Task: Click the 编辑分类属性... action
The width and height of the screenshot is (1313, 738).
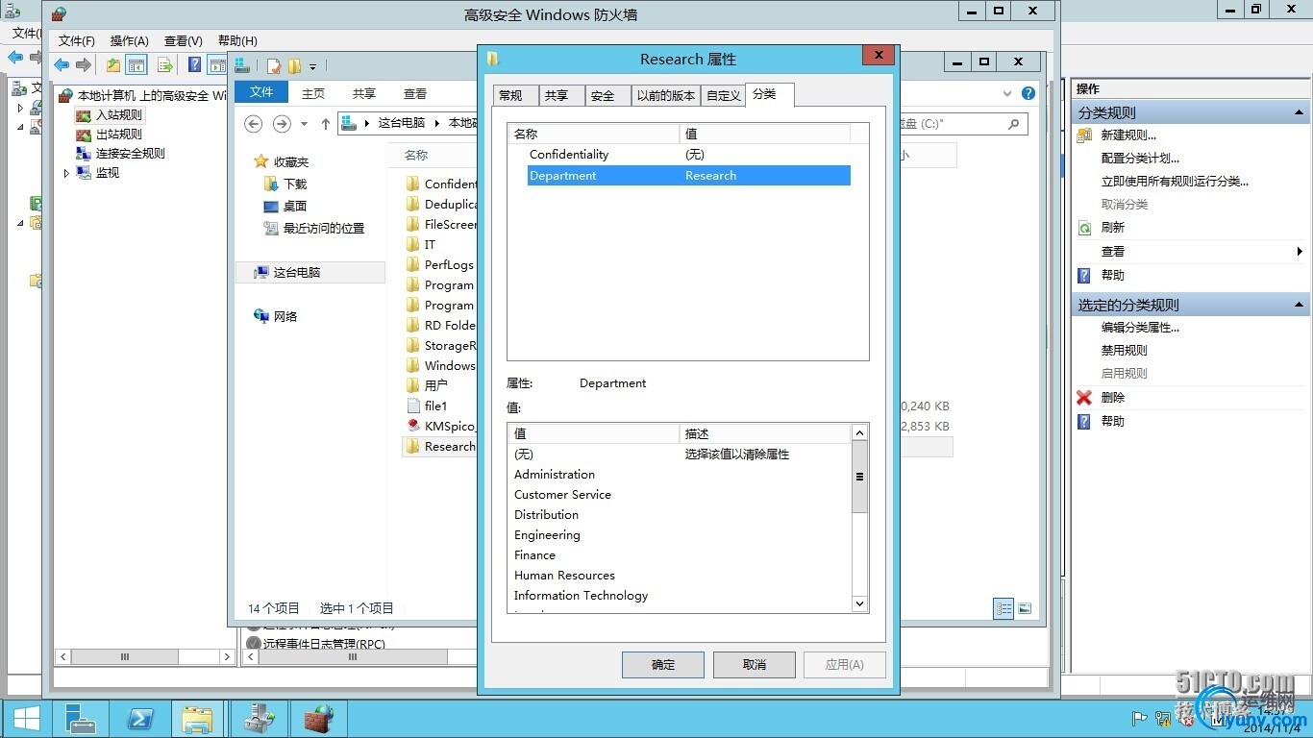Action: pyautogui.click(x=1140, y=328)
